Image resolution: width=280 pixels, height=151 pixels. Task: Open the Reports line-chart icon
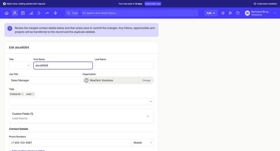tap(47, 13)
